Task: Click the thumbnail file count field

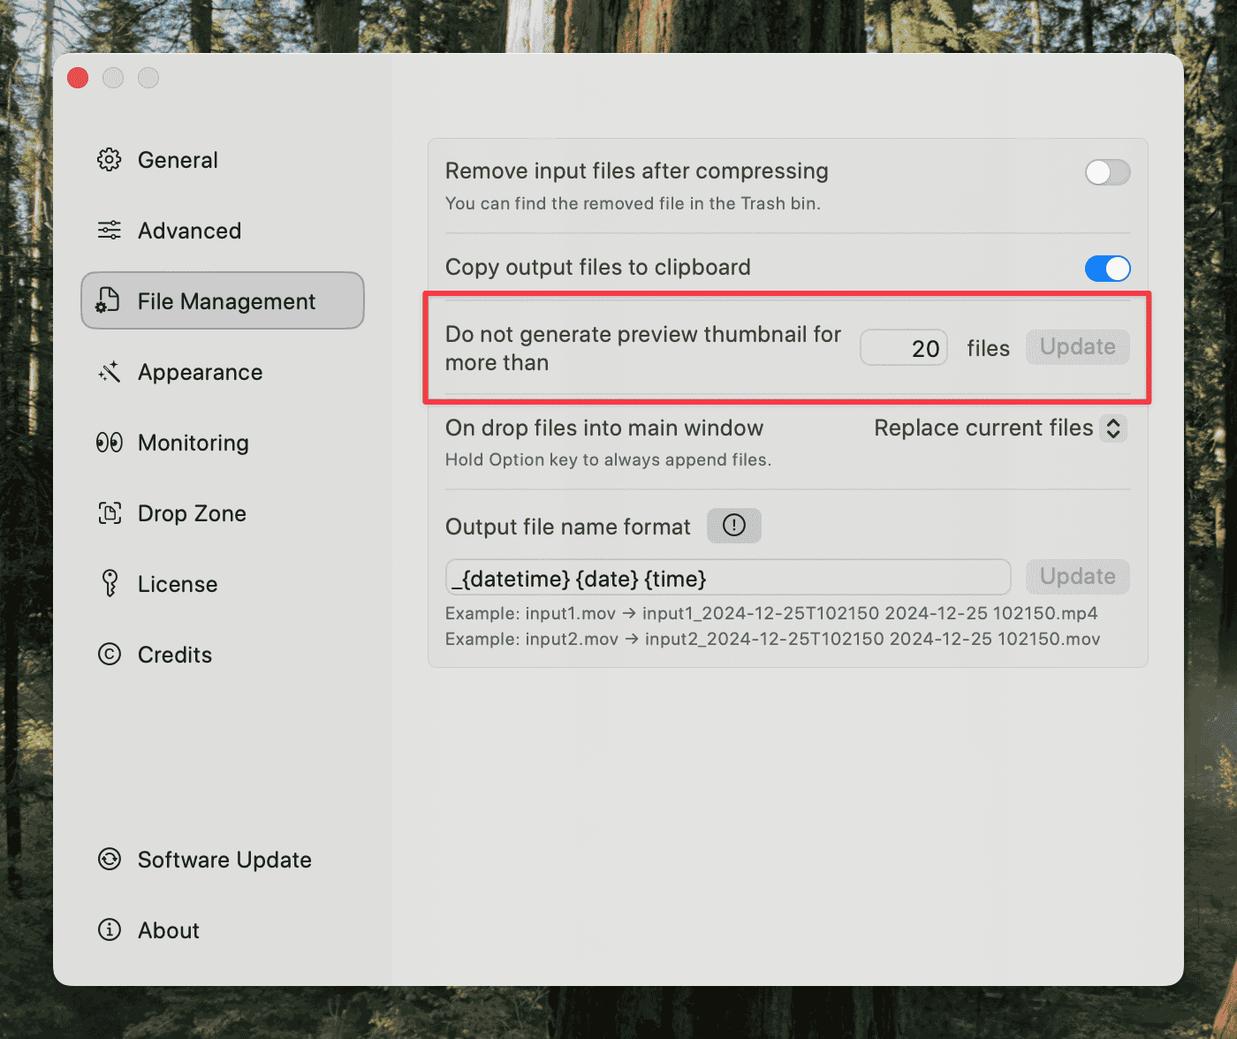Action: coord(904,348)
